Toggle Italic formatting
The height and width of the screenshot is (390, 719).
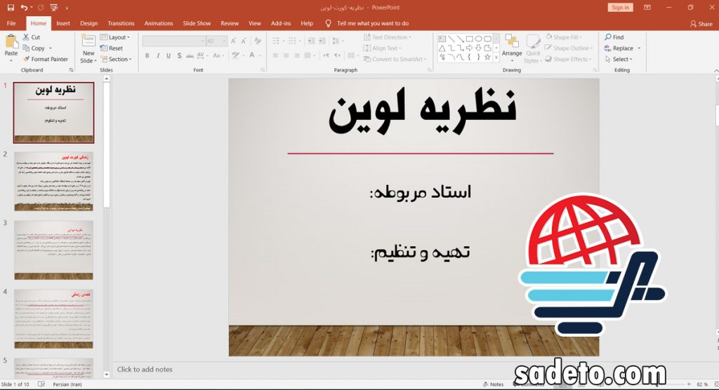(x=158, y=55)
